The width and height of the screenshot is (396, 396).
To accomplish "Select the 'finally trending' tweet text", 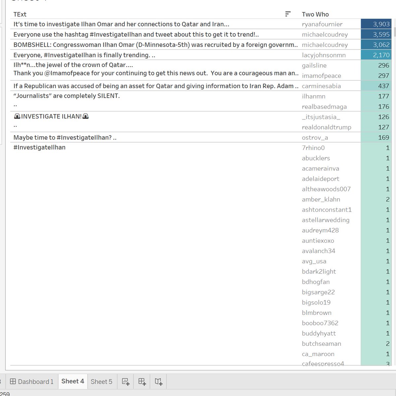I will pos(84,55).
